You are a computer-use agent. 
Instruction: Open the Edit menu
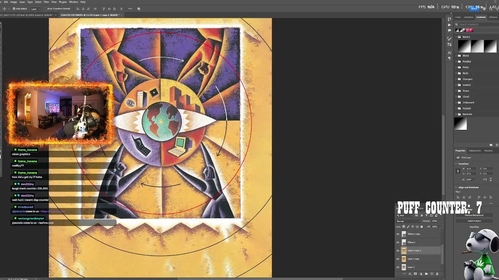(6, 2)
